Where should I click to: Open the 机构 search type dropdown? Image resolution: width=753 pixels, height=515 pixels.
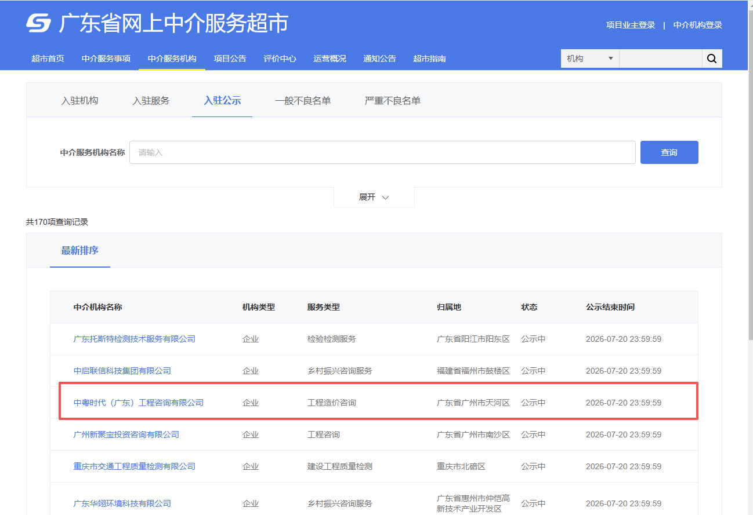pos(590,59)
